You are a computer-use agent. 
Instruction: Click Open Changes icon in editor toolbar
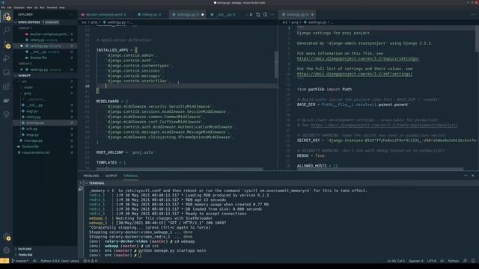tap(258, 14)
